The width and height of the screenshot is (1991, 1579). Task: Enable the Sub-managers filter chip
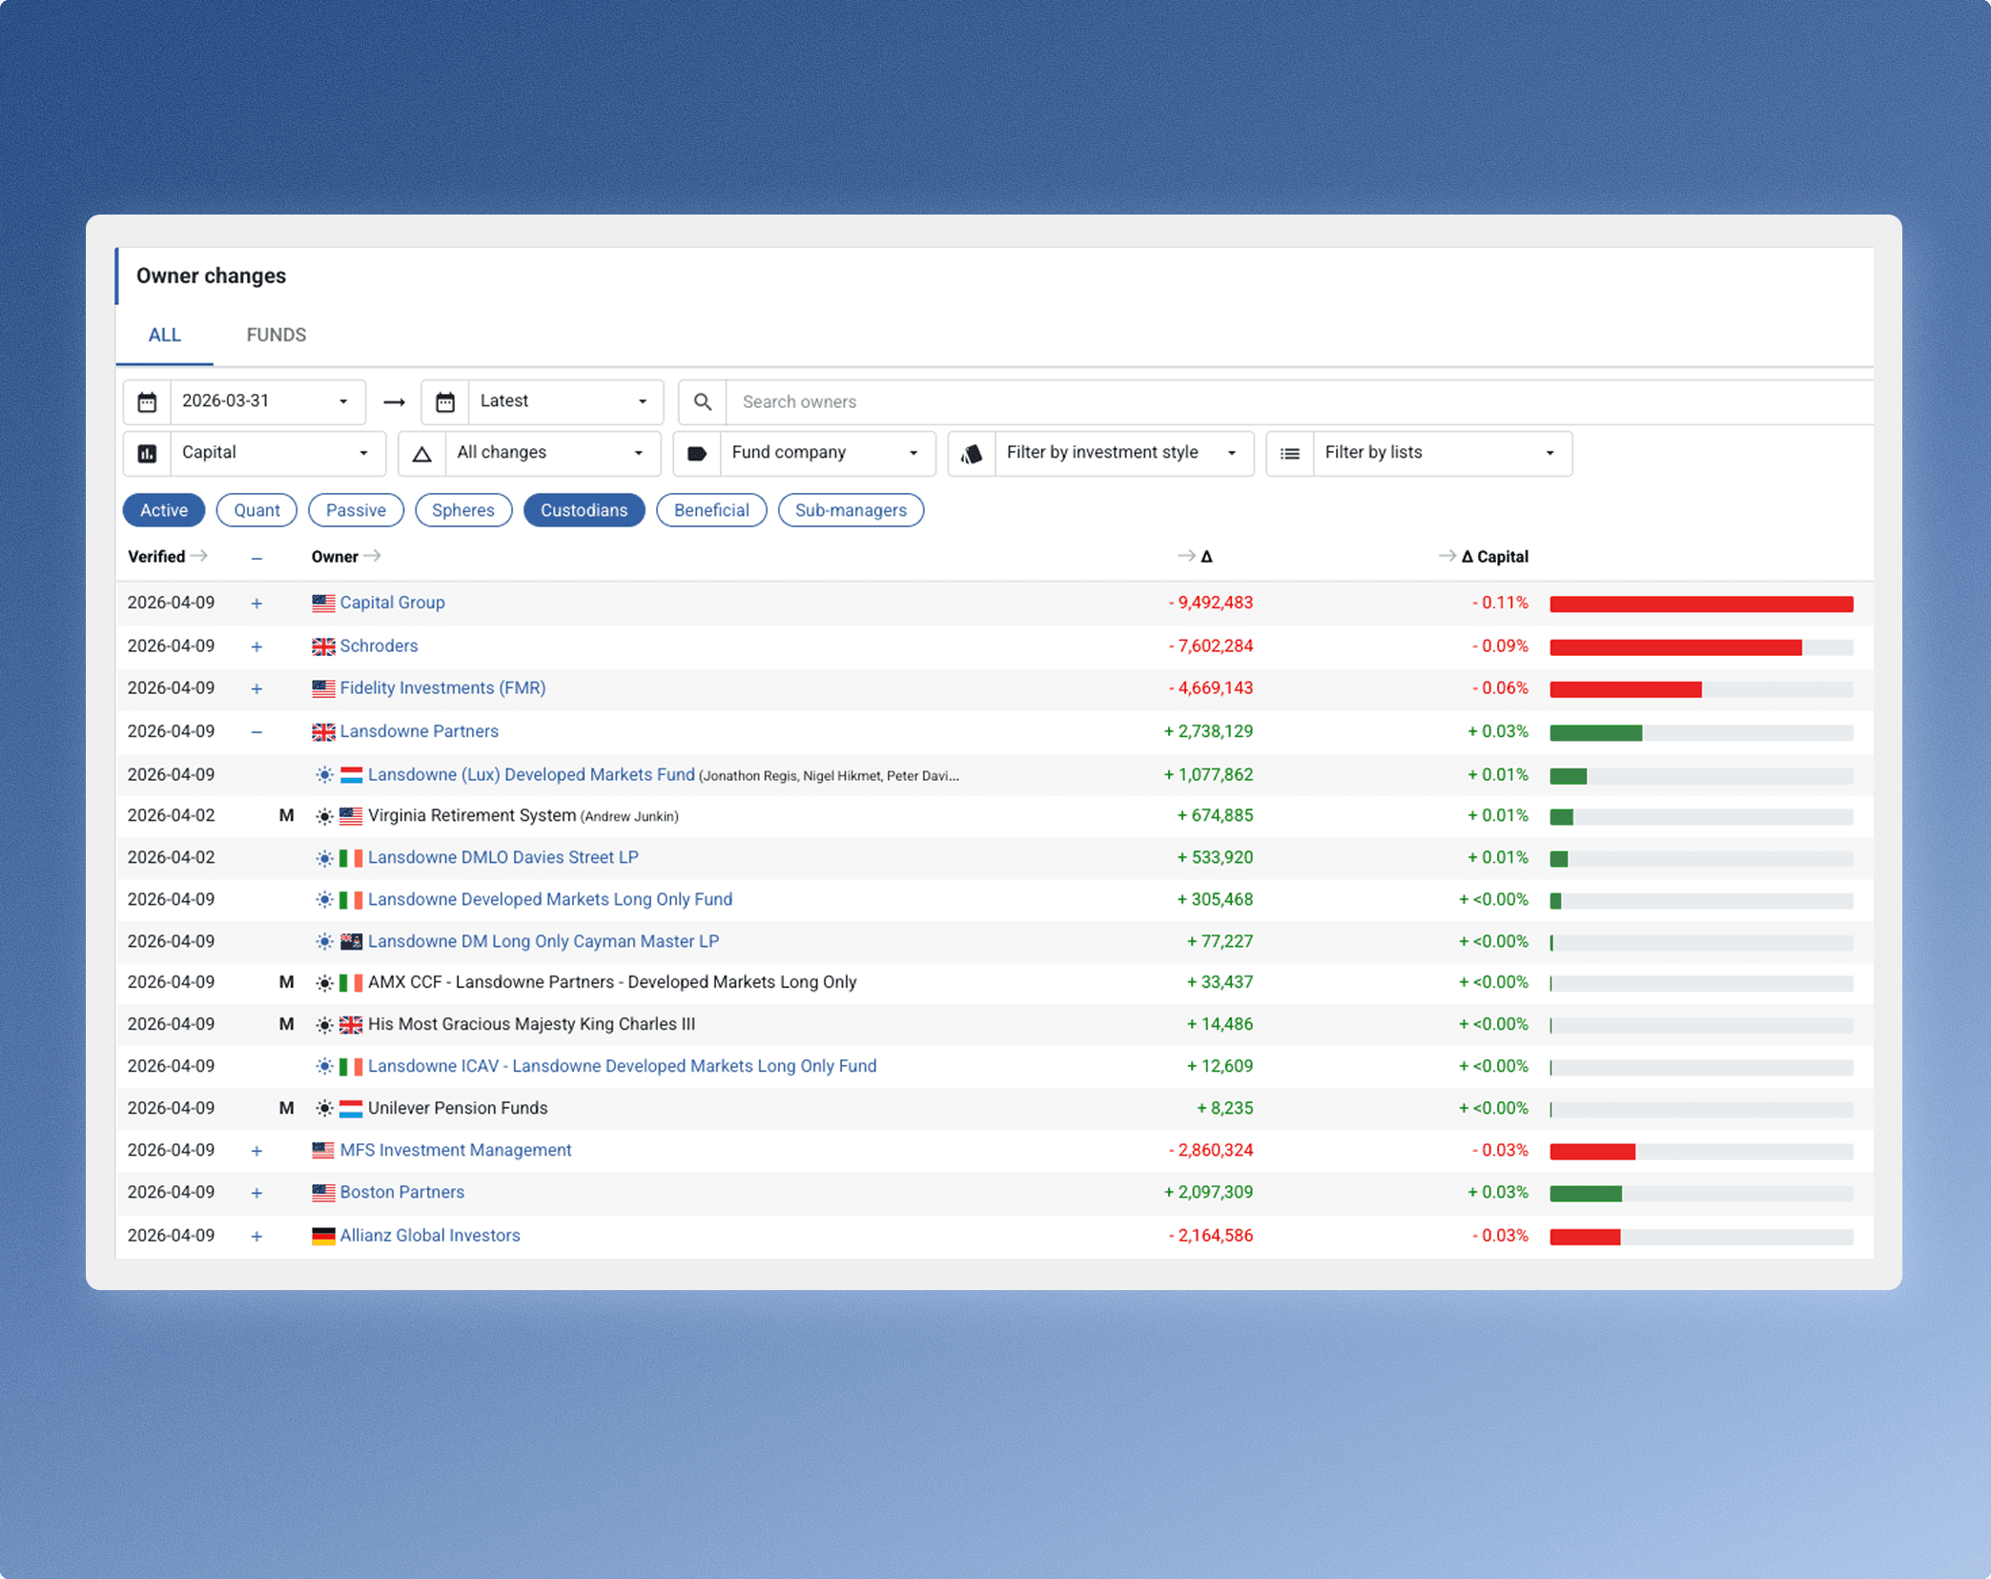851,510
